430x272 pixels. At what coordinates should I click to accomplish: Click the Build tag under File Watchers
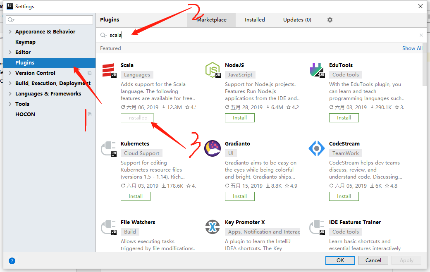coord(130,231)
